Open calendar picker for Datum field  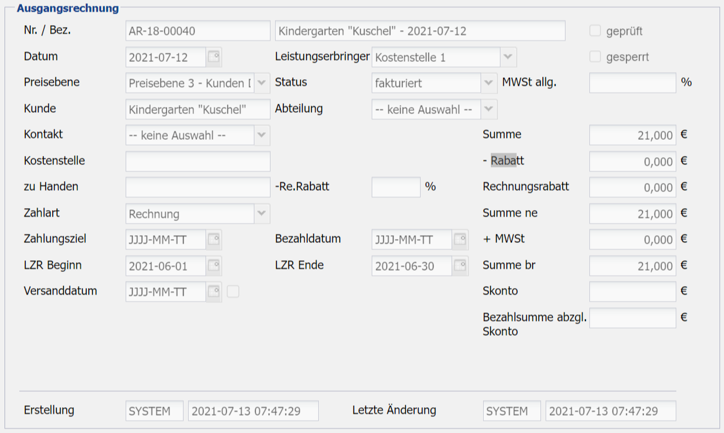point(214,57)
